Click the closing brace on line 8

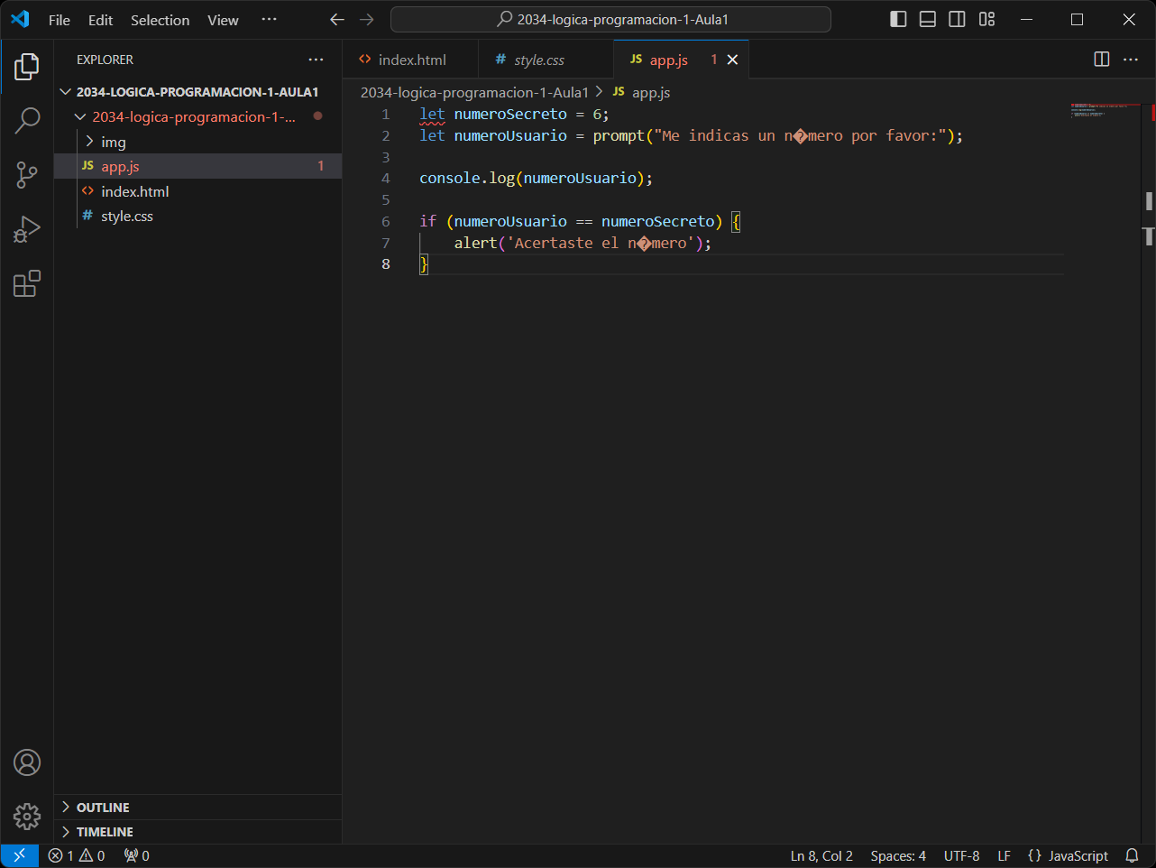click(424, 264)
